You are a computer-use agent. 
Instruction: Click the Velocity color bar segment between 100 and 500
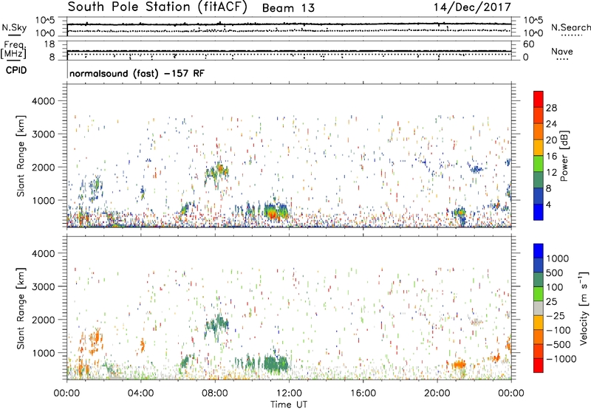click(539, 280)
